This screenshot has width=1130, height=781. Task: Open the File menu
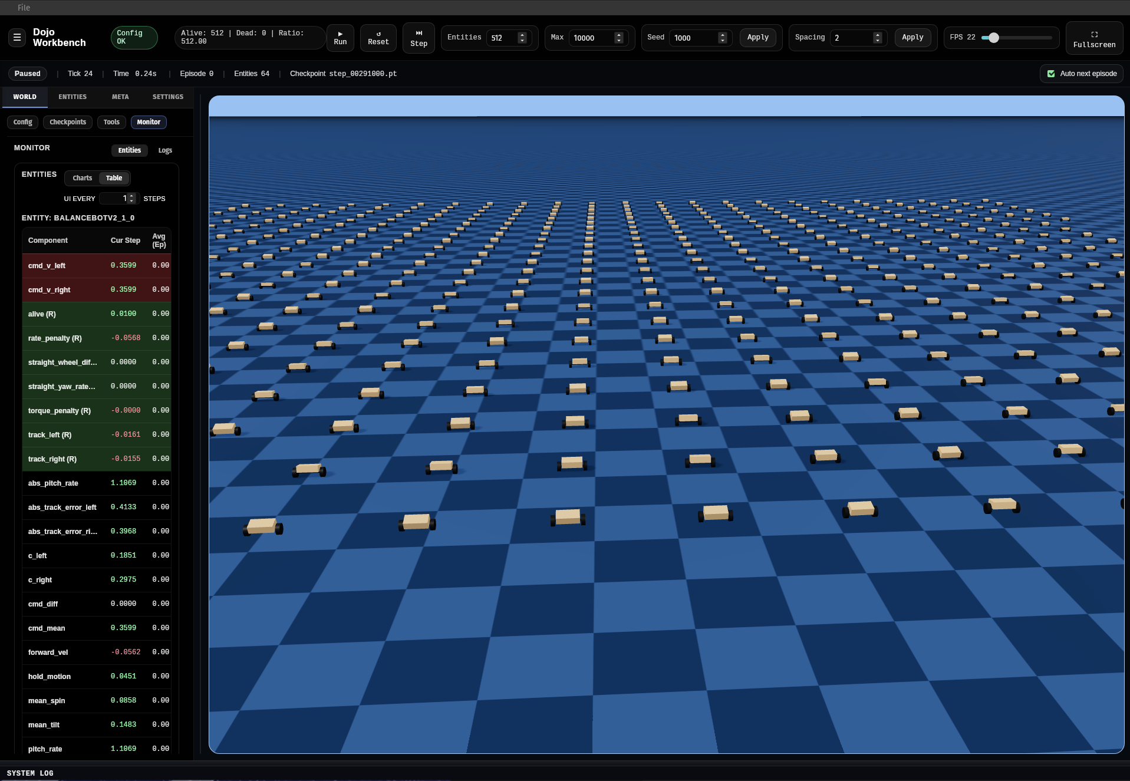[x=24, y=8]
